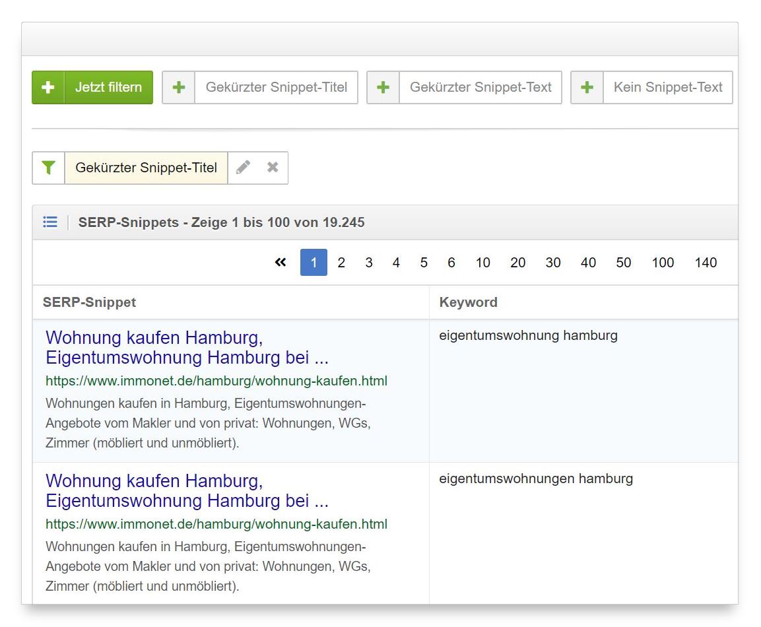Click the SERP-Snippet column header
761x627 pixels.
pyautogui.click(x=89, y=302)
